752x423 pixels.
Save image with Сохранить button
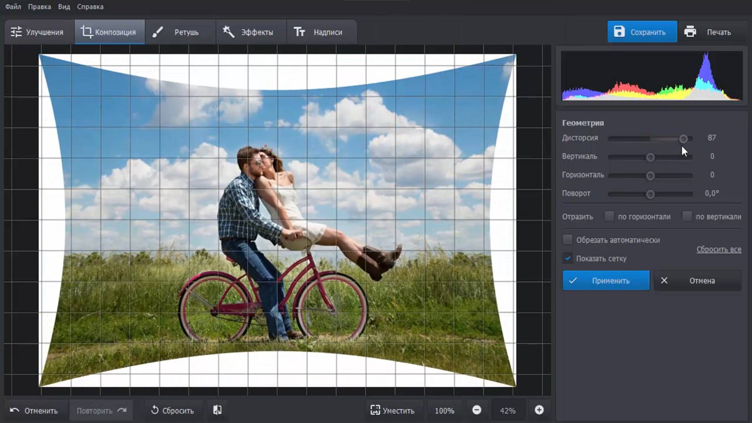[642, 32]
